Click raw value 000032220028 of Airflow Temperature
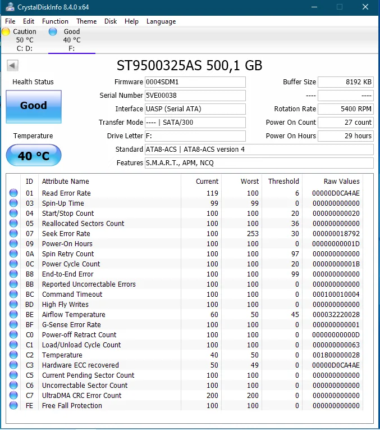The height and width of the screenshot is (430, 380). click(336, 315)
